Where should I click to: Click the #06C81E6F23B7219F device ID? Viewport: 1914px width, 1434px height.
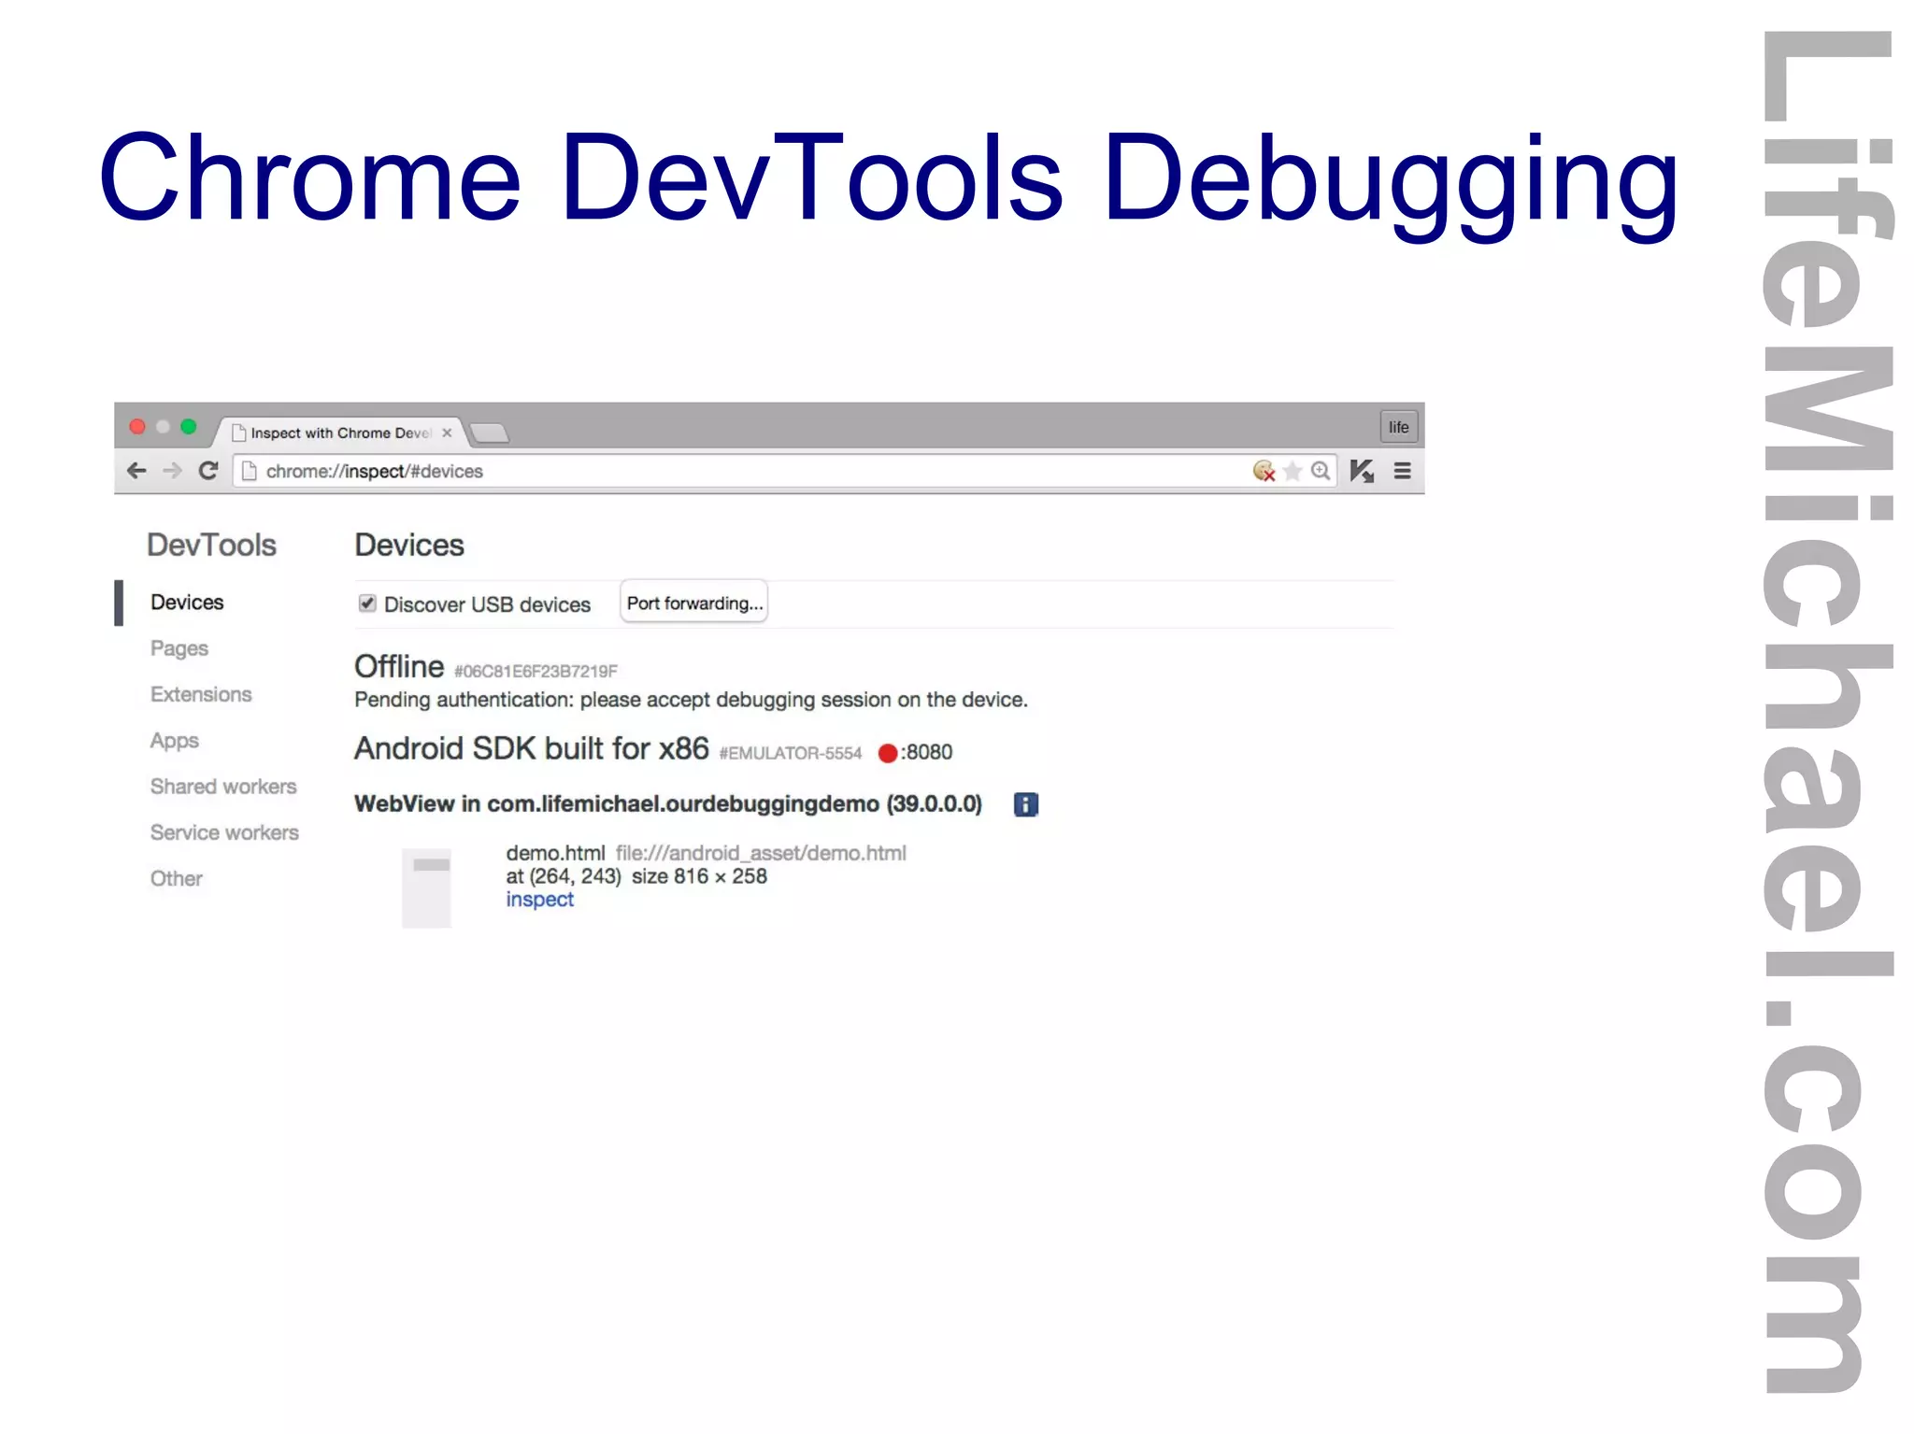(x=536, y=671)
